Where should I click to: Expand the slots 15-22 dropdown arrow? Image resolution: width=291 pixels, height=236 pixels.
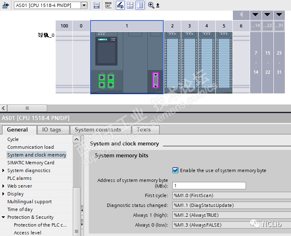tap(267, 14)
